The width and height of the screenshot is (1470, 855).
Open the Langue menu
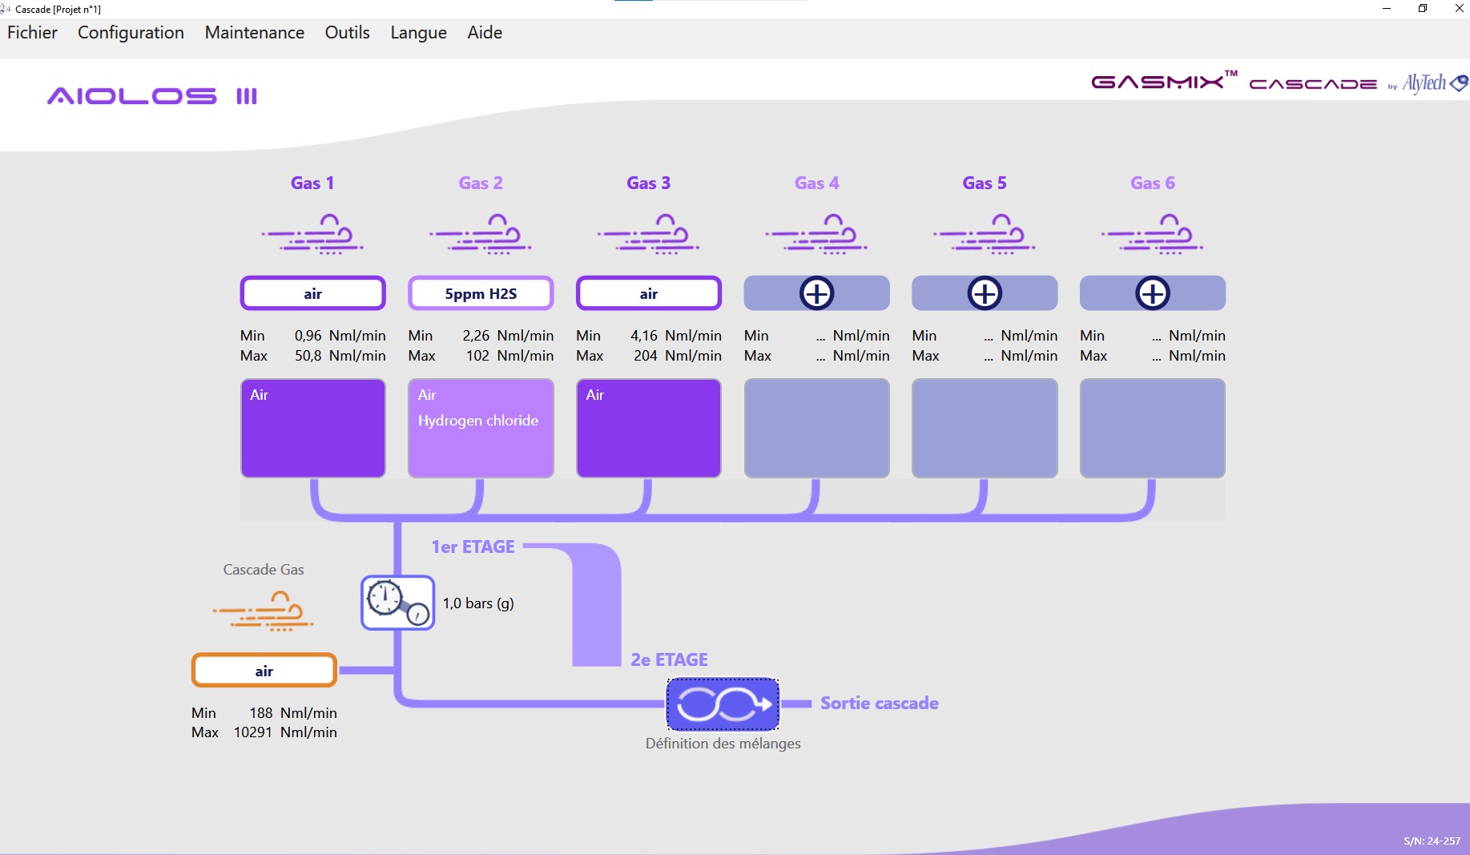(417, 33)
